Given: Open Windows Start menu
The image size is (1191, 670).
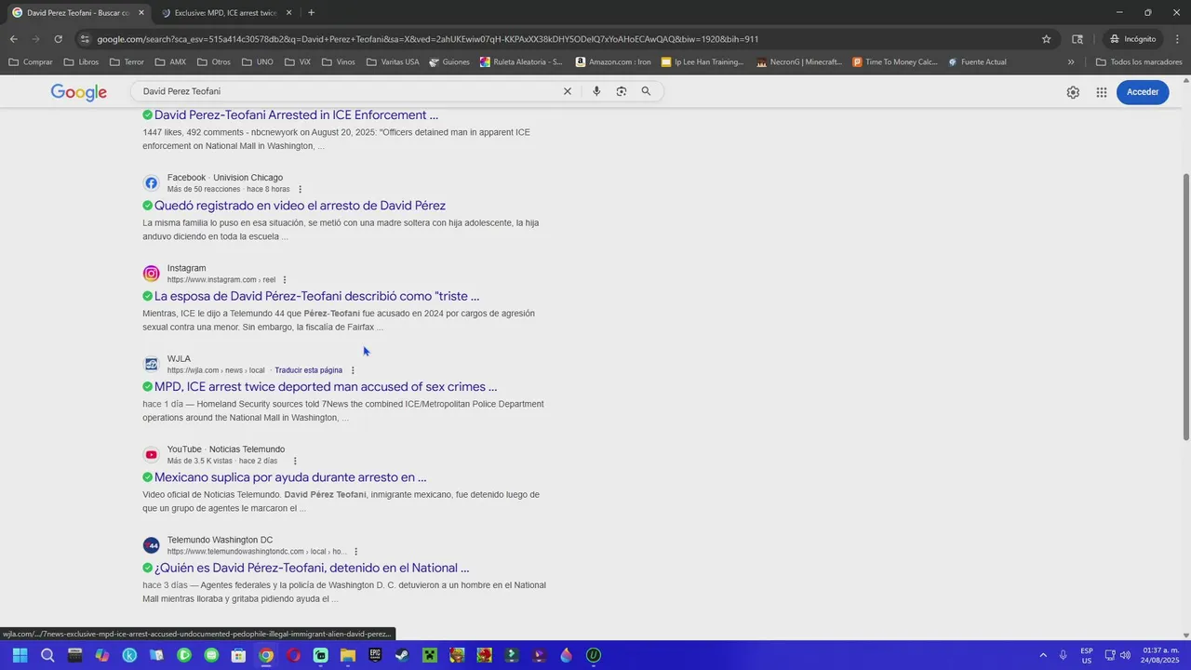Looking at the screenshot, I should [20, 655].
